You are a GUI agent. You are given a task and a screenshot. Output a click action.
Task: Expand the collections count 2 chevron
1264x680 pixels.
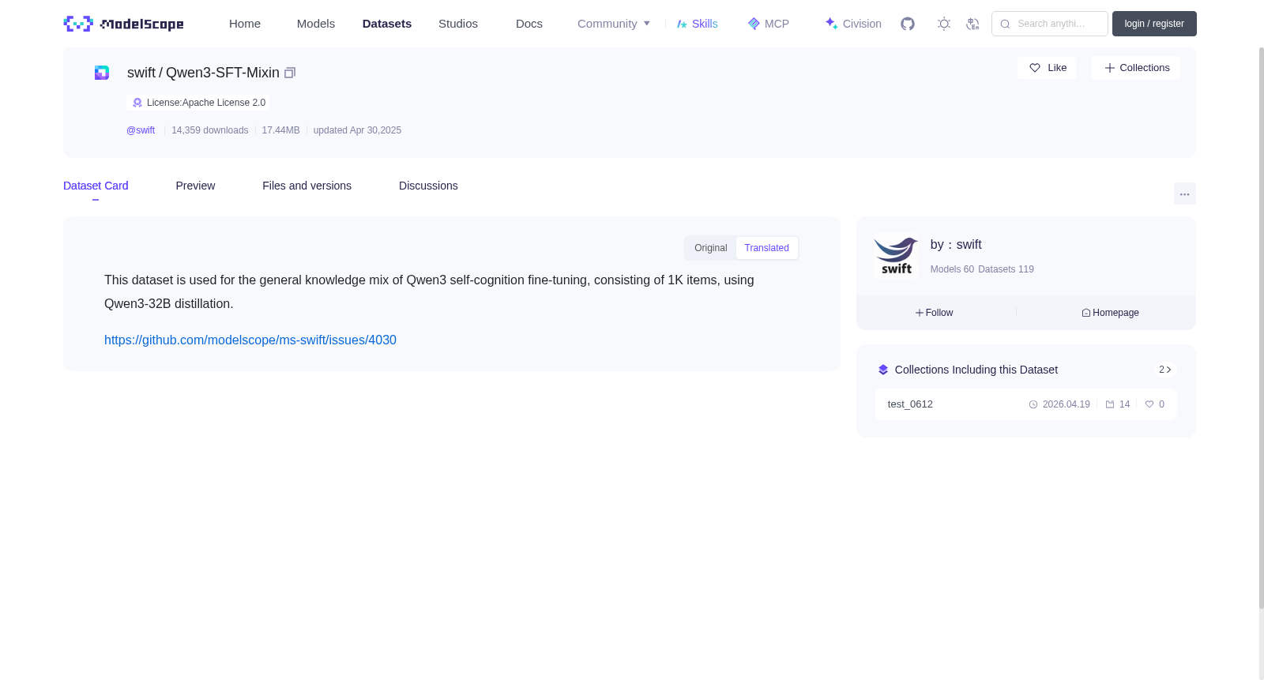point(1165,370)
